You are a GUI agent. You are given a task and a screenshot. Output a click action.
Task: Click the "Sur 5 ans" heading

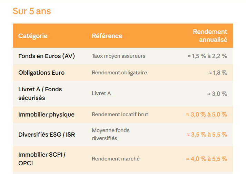coord(32,11)
